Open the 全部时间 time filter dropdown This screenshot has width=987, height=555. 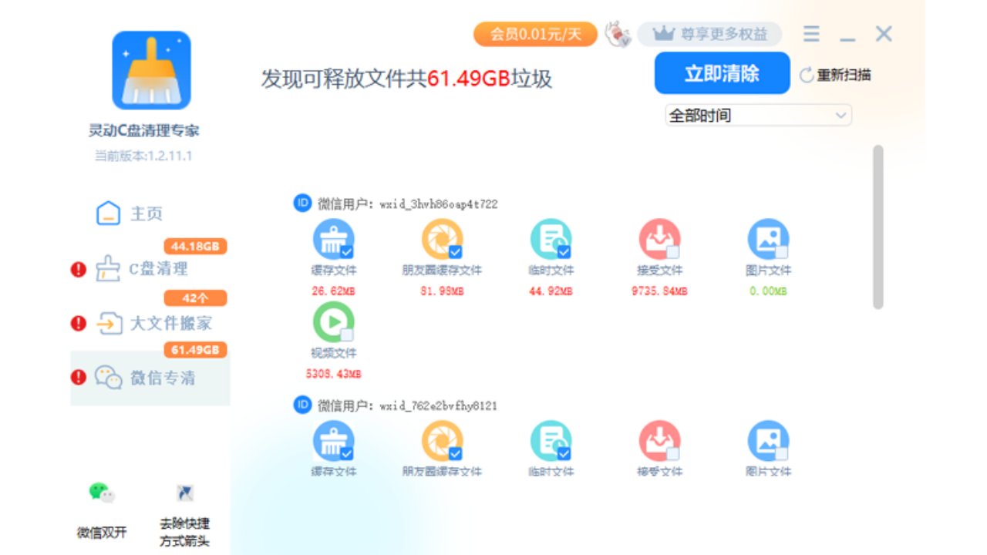pyautogui.click(x=758, y=114)
